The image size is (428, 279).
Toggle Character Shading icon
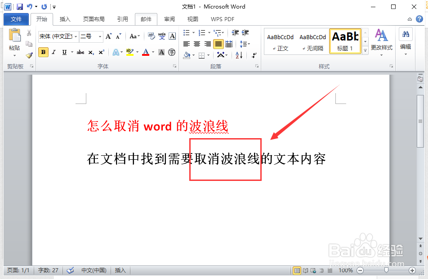click(161, 52)
